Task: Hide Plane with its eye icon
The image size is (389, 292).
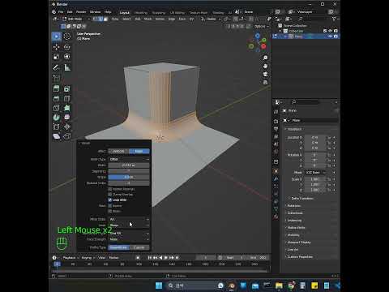Action: click(331, 36)
